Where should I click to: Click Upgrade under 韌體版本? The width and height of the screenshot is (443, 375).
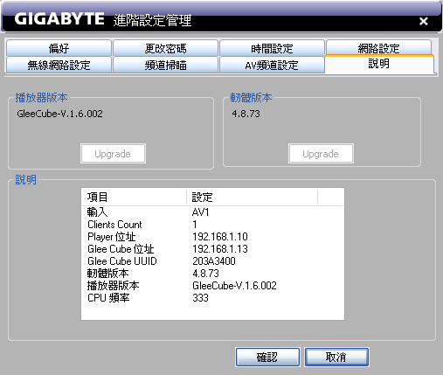pyautogui.click(x=321, y=154)
